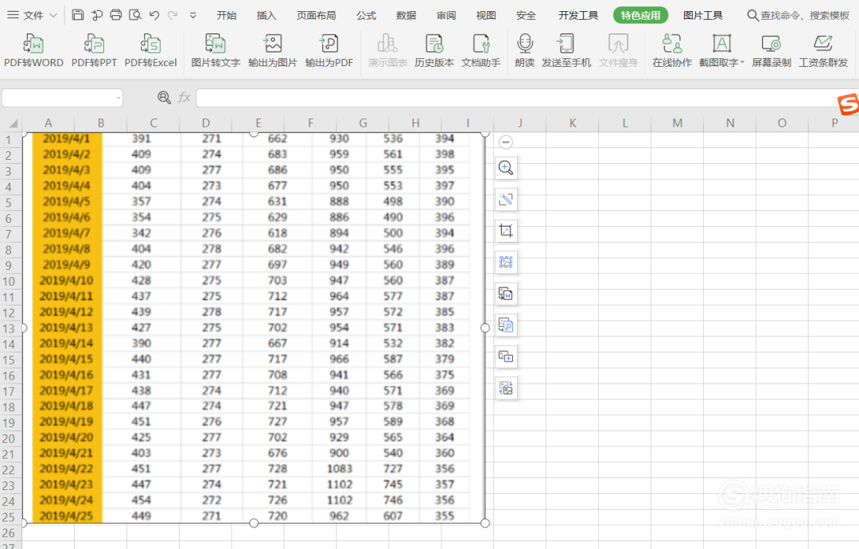Viewport: 859px width, 549px height.
Task: Open the hamburger main menu
Action: click(x=14, y=15)
